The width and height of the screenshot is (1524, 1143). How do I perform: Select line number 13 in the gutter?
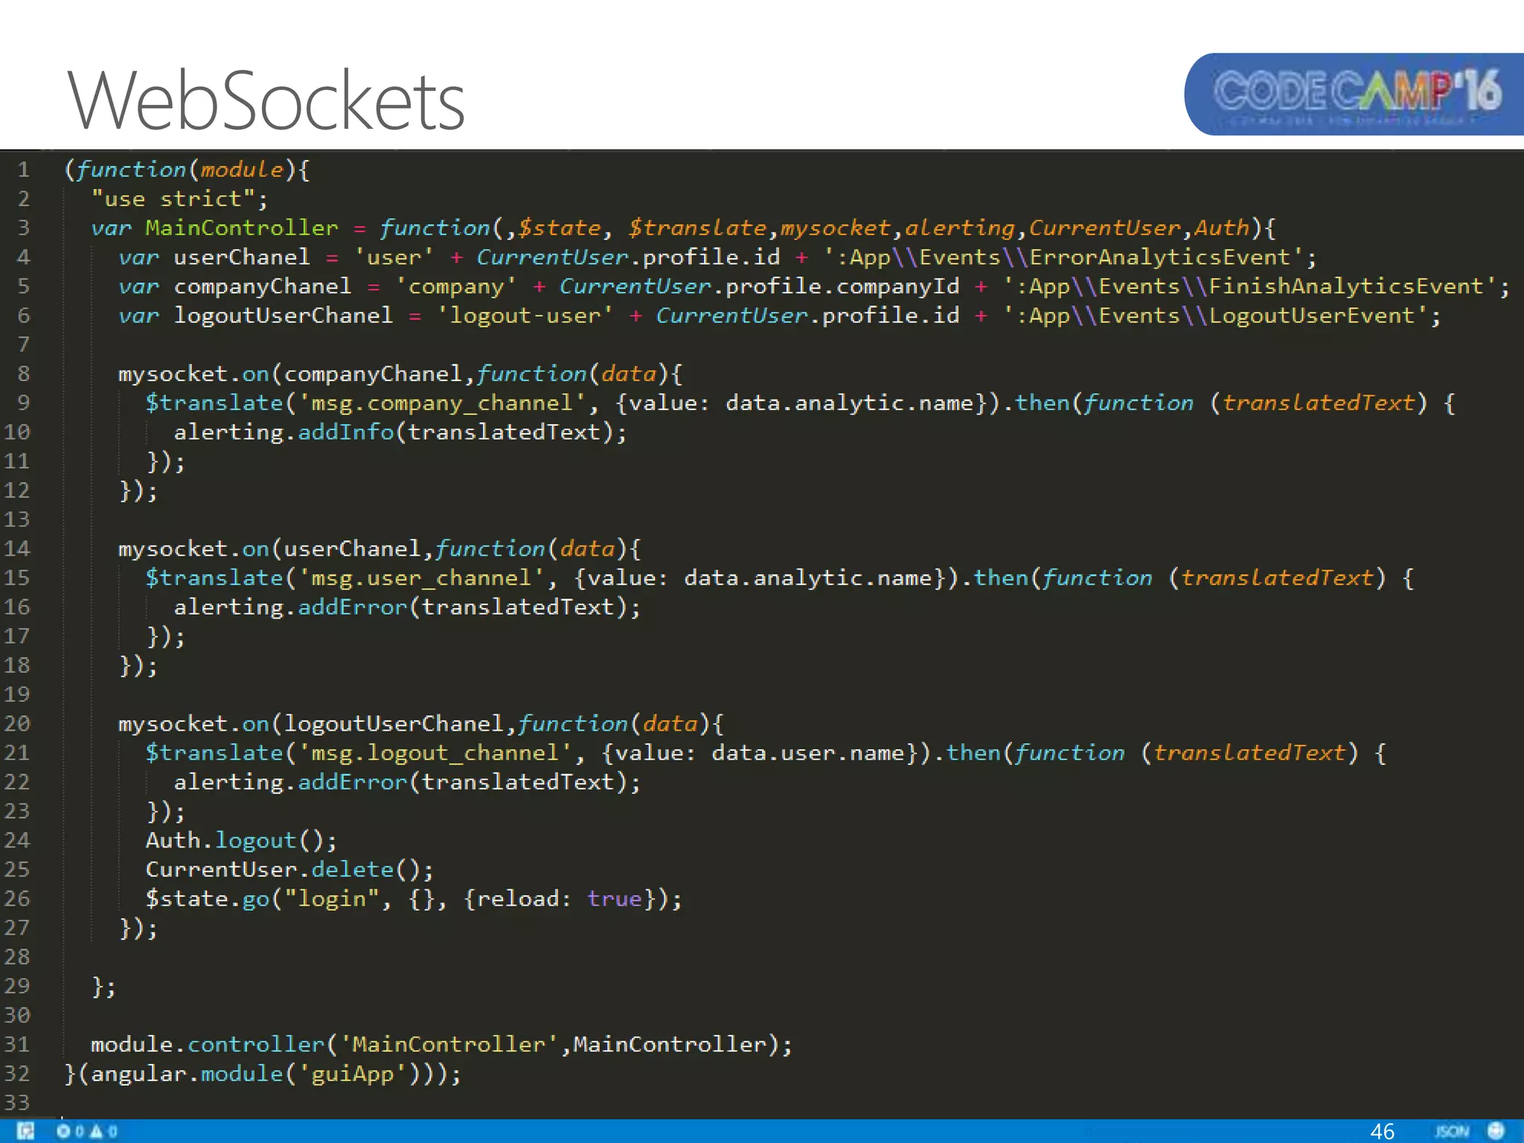click(x=17, y=519)
